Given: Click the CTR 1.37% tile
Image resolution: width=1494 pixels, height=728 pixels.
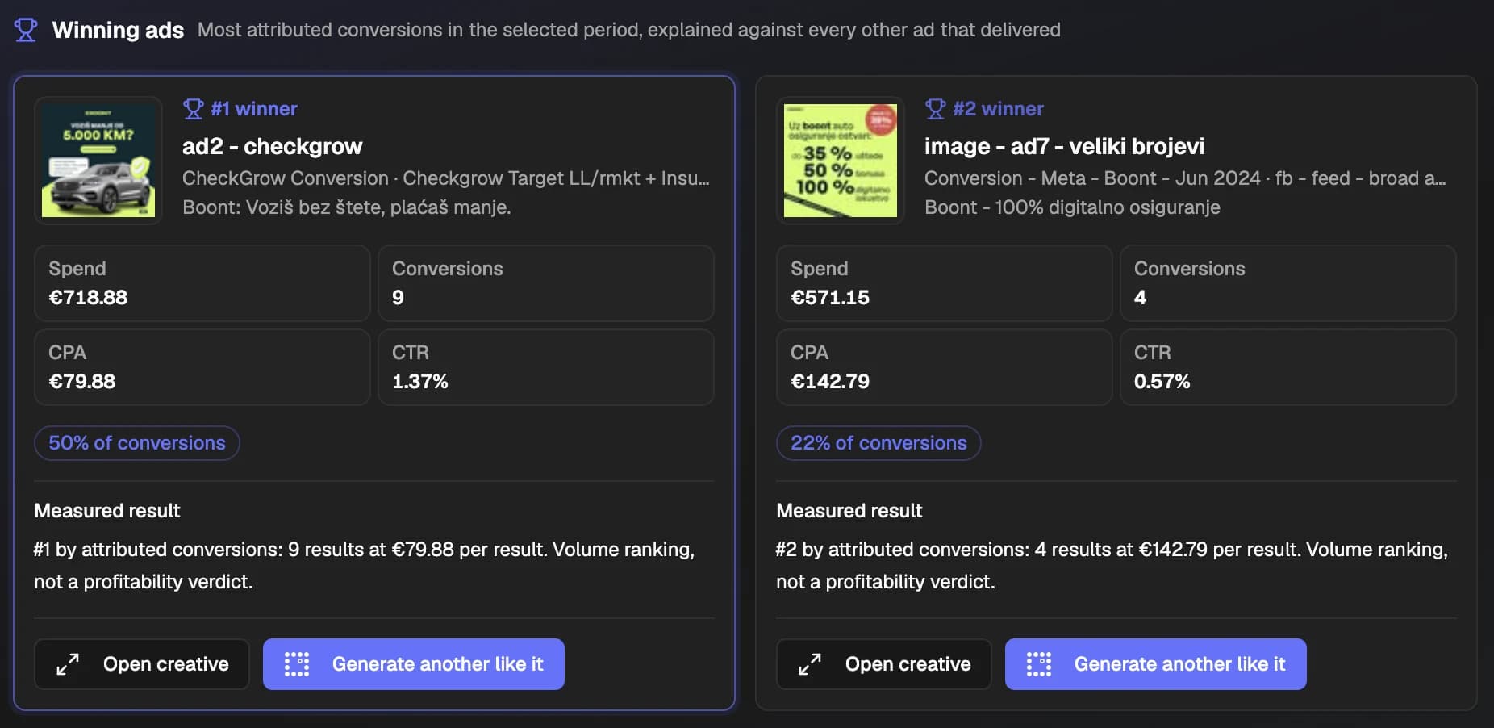Looking at the screenshot, I should click(x=546, y=367).
